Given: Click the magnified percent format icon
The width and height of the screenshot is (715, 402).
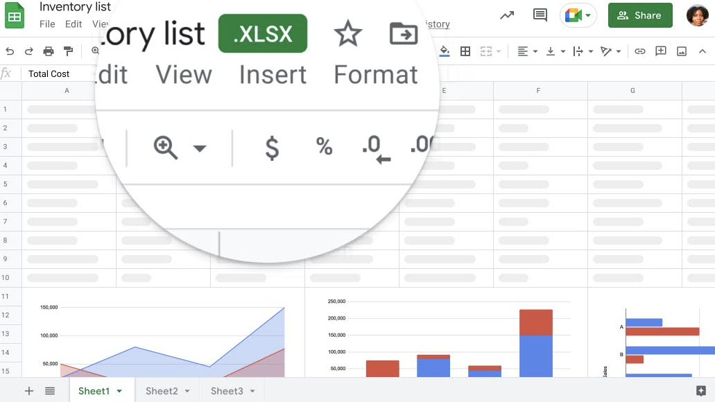Looking at the screenshot, I should point(325,146).
